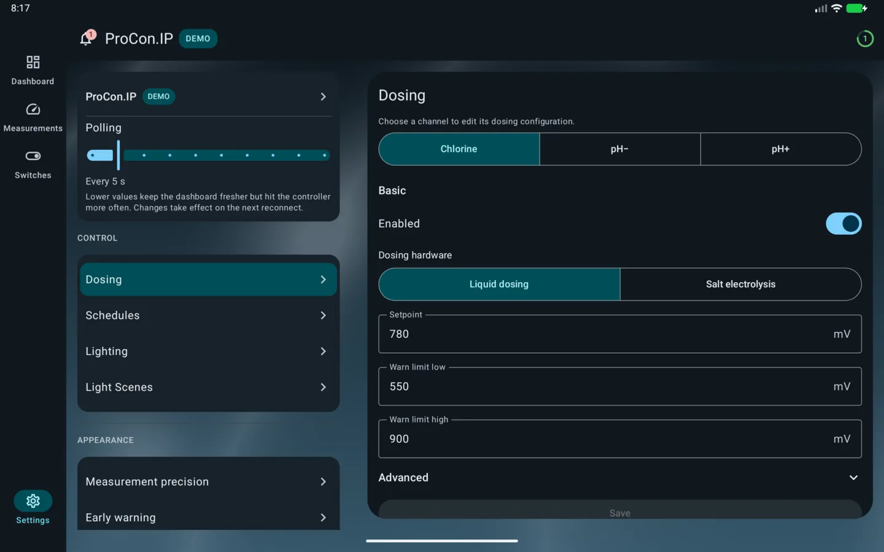Click the Save button
This screenshot has width=884, height=552.
[620, 510]
